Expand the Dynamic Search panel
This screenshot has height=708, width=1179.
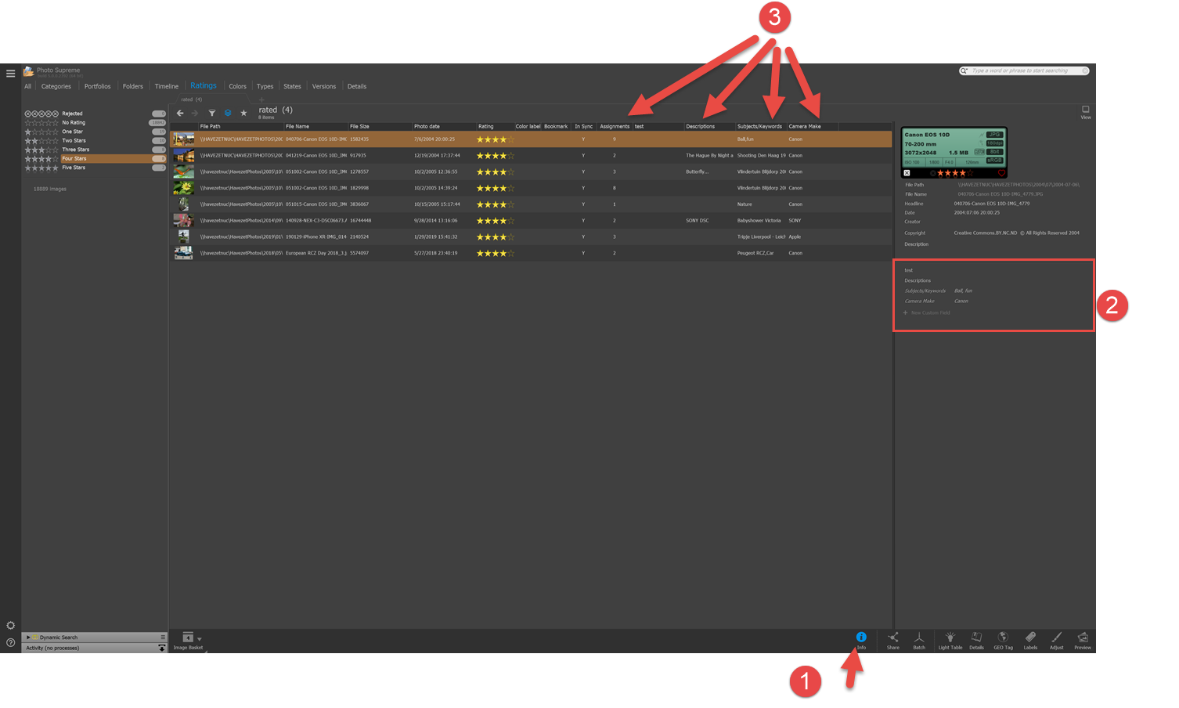pyautogui.click(x=28, y=637)
